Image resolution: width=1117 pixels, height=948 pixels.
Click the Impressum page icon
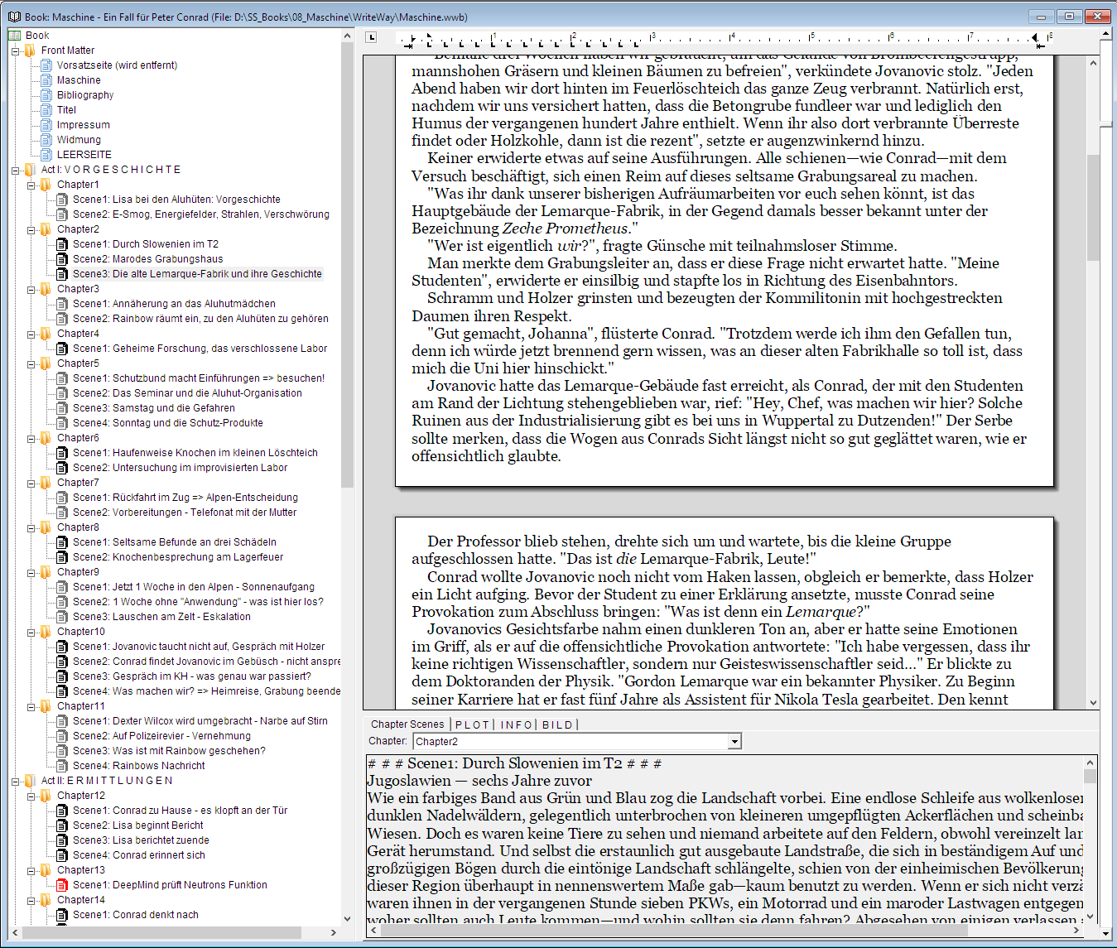pos(46,125)
